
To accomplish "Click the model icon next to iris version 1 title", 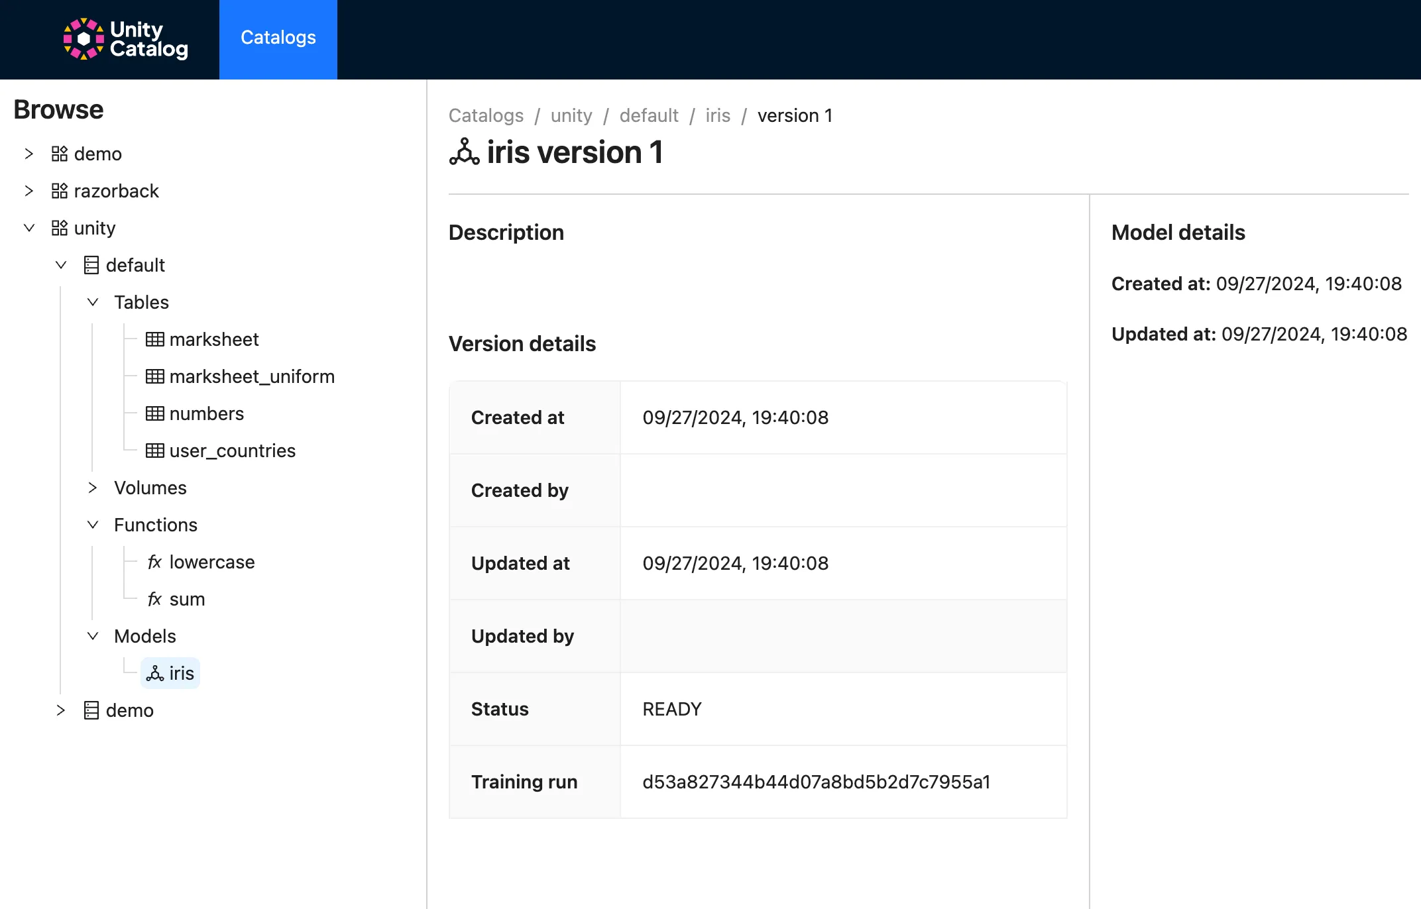I will (465, 152).
